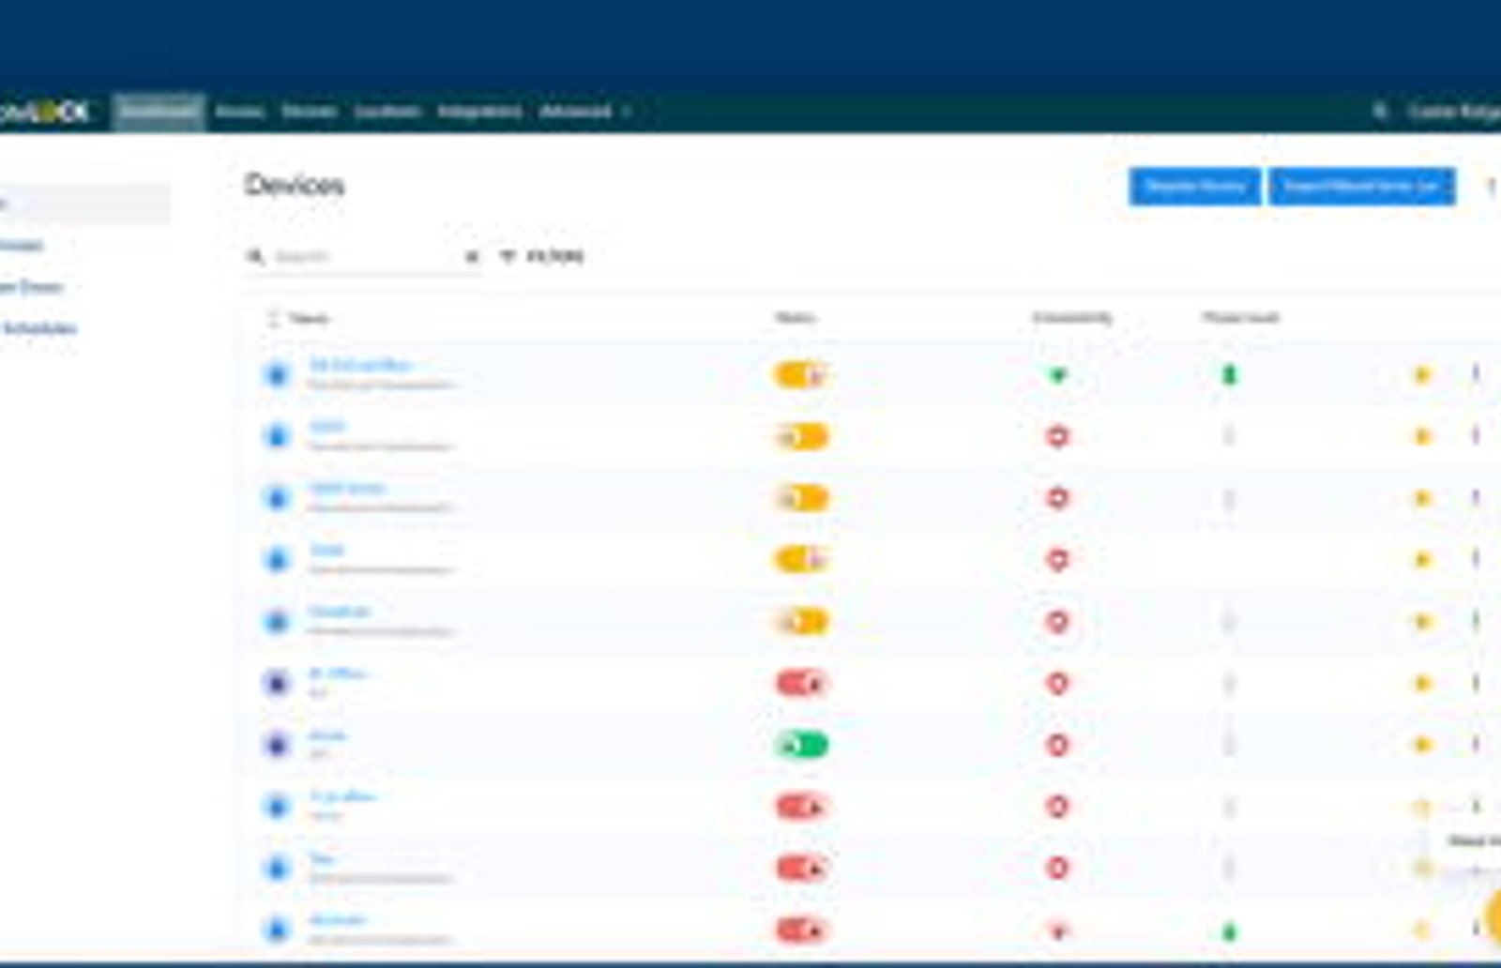The width and height of the screenshot is (1501, 968).
Task: Click the second, wider blue button at top right
Action: [x=1361, y=187]
